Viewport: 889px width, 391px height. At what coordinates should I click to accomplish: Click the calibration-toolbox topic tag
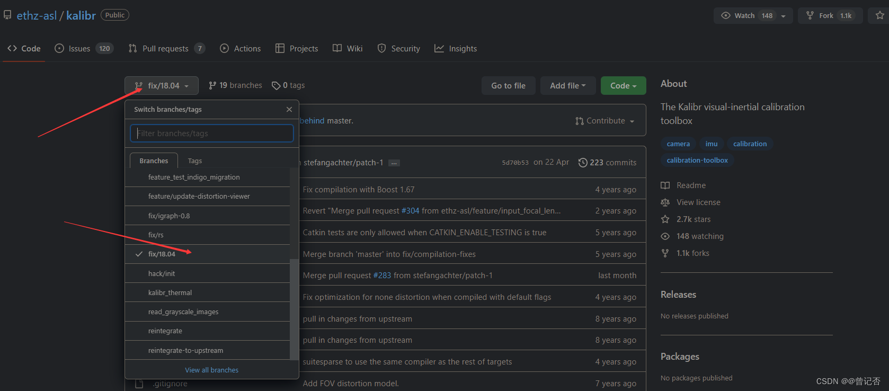pos(697,160)
